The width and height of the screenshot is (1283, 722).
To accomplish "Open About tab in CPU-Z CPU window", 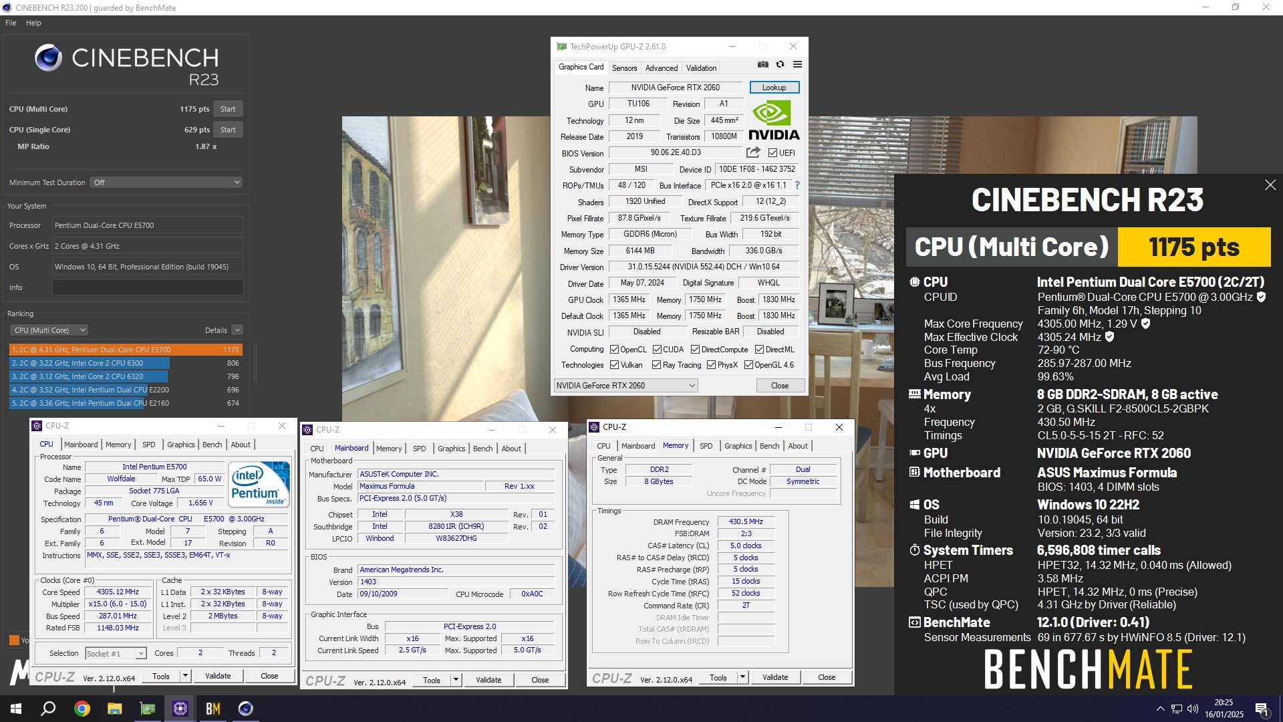I will click(x=241, y=445).
